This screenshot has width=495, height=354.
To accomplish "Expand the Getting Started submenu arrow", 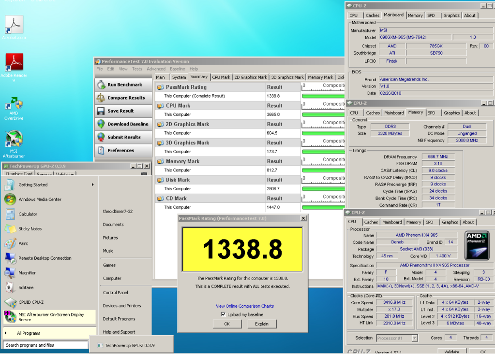I will click(x=92, y=184).
